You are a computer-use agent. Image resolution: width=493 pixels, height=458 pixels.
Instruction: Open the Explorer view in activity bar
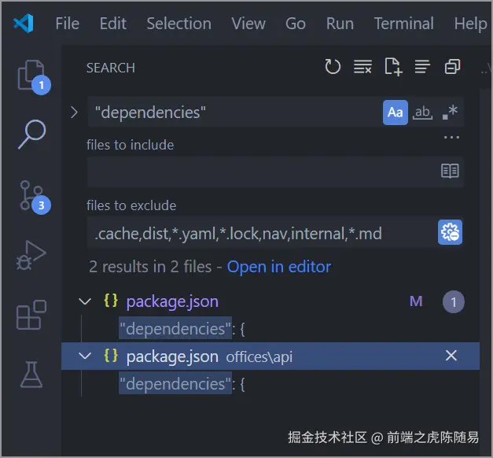point(31,76)
